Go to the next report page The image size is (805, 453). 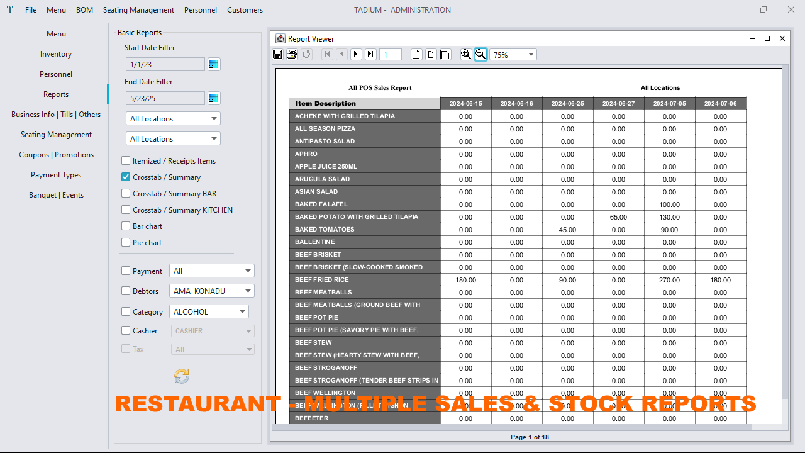coord(356,54)
